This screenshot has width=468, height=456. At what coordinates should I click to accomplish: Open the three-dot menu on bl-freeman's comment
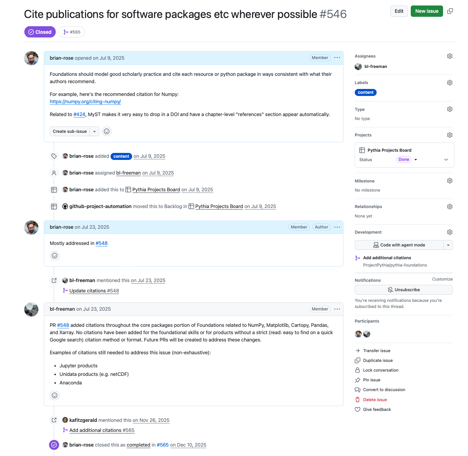tap(337, 309)
